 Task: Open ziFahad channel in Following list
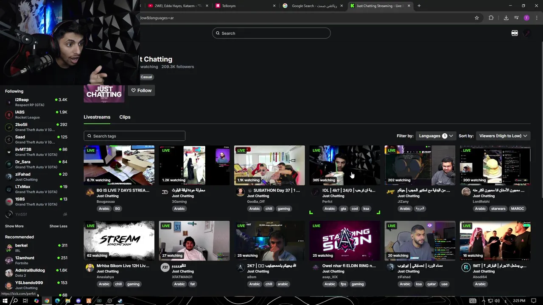coord(36,177)
